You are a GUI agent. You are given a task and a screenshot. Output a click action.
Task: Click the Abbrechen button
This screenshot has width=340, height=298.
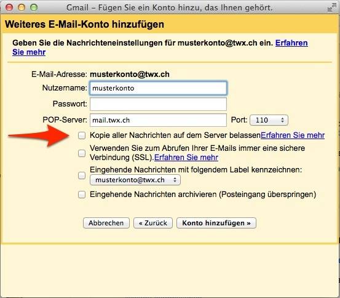point(106,223)
